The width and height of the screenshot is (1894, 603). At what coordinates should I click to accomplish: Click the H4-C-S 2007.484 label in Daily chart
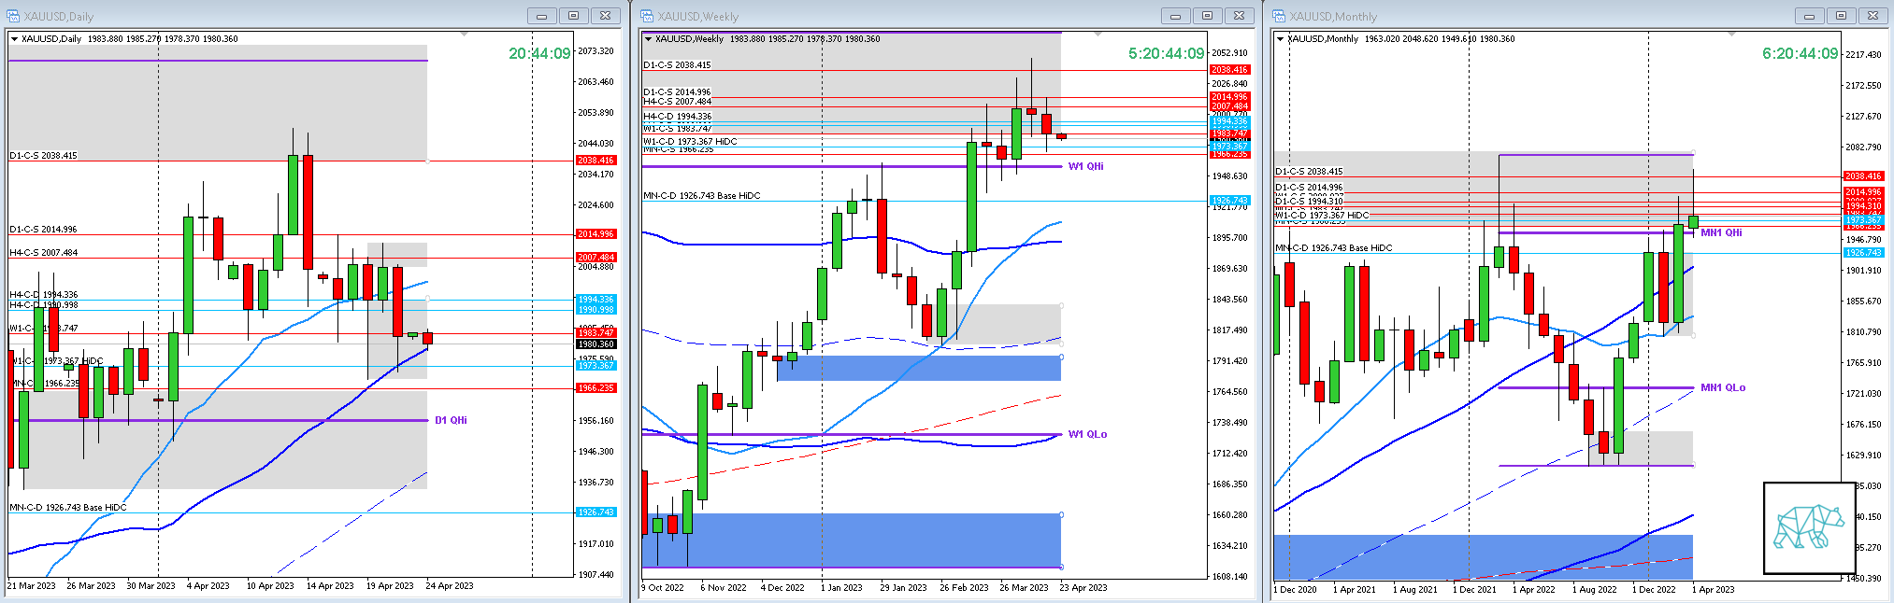[x=44, y=253]
